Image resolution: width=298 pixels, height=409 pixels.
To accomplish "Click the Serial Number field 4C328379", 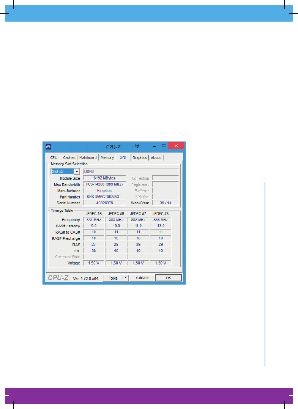I will 104,203.
